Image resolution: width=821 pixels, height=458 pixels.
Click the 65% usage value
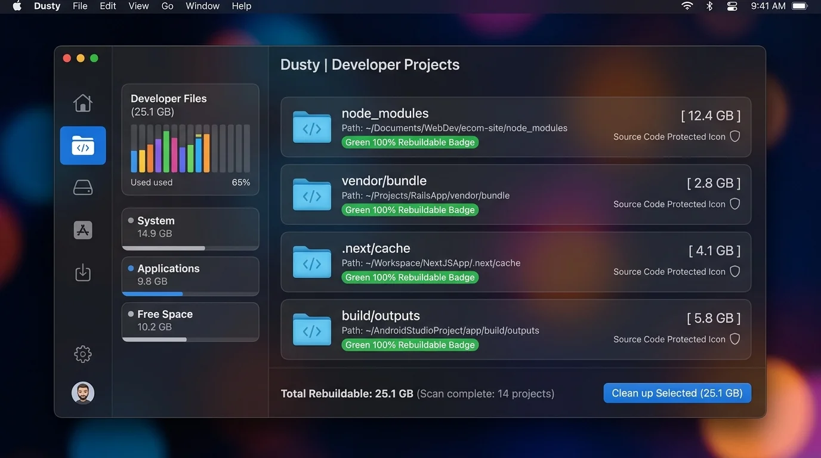241,182
